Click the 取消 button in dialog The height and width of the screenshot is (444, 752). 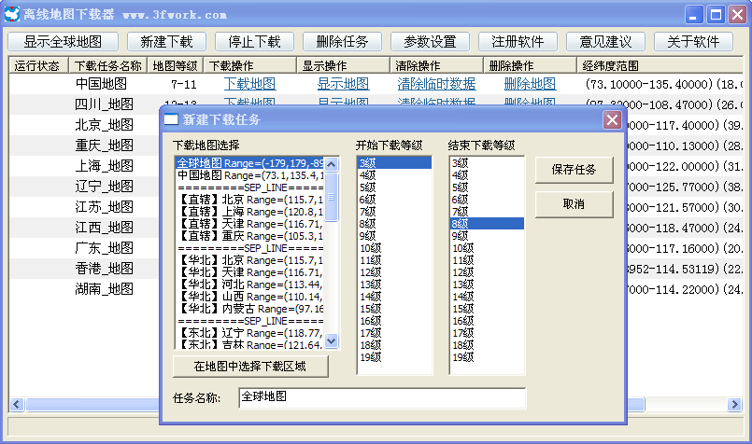coord(574,204)
